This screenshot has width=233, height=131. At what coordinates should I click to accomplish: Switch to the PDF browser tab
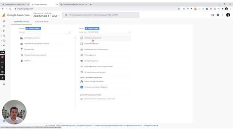[74, 4]
